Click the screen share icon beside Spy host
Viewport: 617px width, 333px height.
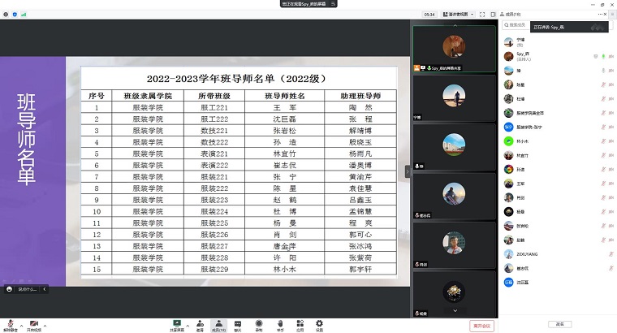coord(595,57)
